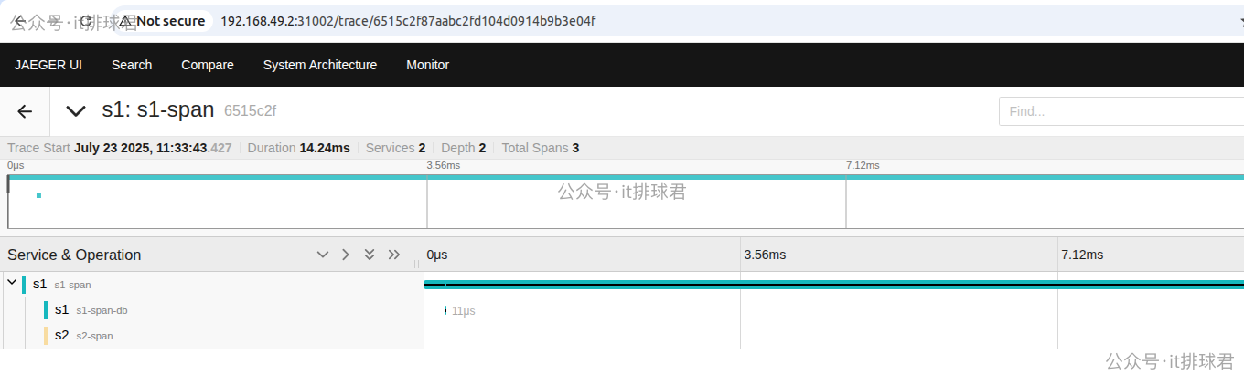Open System Architecture page
The image size is (1244, 375).
tap(320, 65)
